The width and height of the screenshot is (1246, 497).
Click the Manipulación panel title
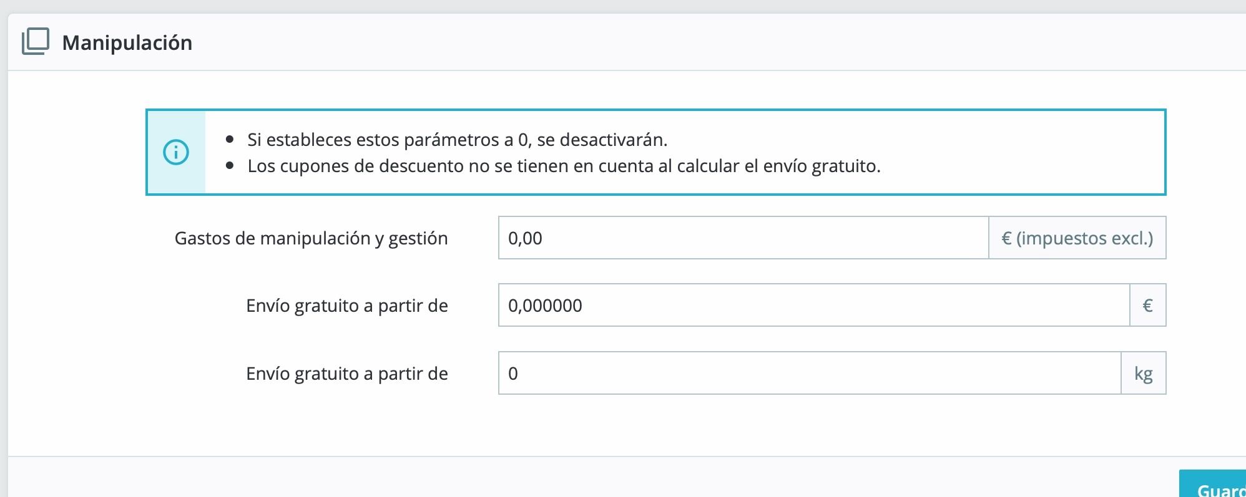point(127,42)
